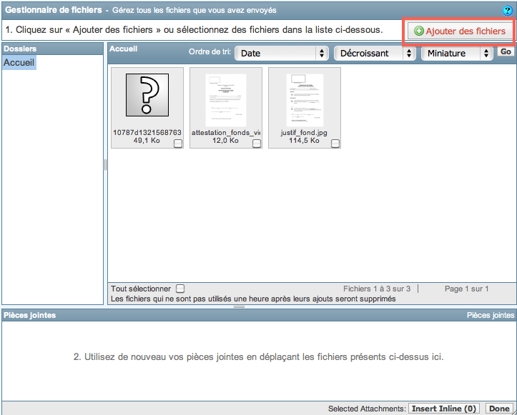Click the Pièces jointes link on right

(491, 315)
